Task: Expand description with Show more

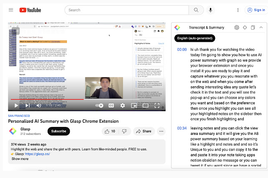Action: [x=20, y=159]
